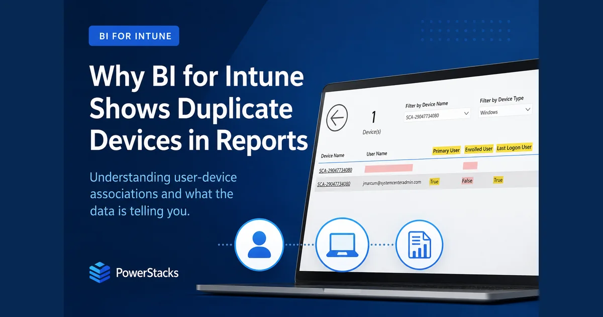The width and height of the screenshot is (603, 317).
Task: Click jmarcum@systemcenteradmin.com user name cell
Action: pyautogui.click(x=392, y=184)
